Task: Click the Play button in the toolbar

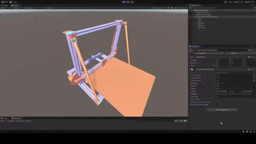Action: tap(124, 2)
